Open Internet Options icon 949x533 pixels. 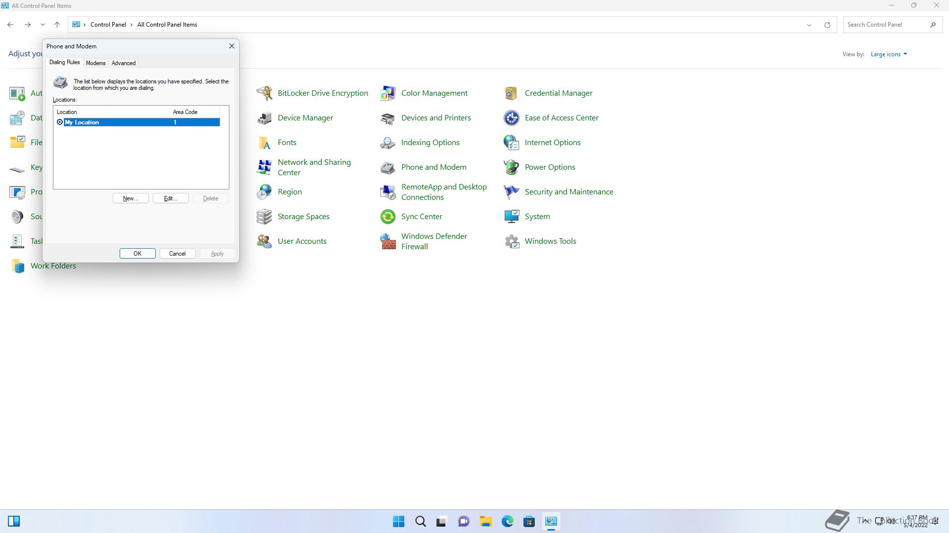click(x=512, y=142)
